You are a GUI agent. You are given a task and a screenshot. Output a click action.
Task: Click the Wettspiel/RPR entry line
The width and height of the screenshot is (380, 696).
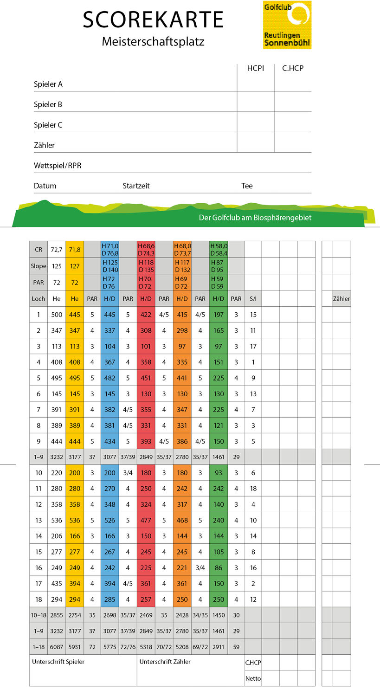point(172,166)
